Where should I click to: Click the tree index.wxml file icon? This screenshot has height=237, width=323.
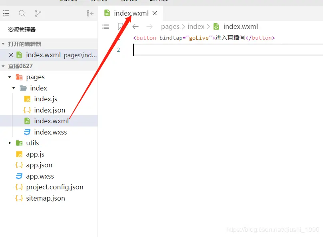pos(27,121)
